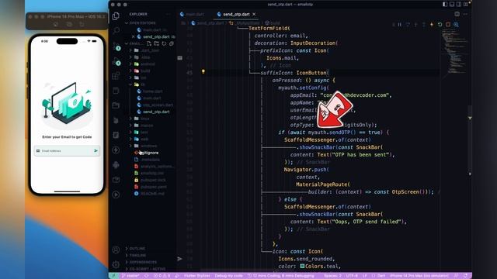Open the Manage gear in the activity bar
The width and height of the screenshot is (497, 279).
pyautogui.click(x=116, y=264)
